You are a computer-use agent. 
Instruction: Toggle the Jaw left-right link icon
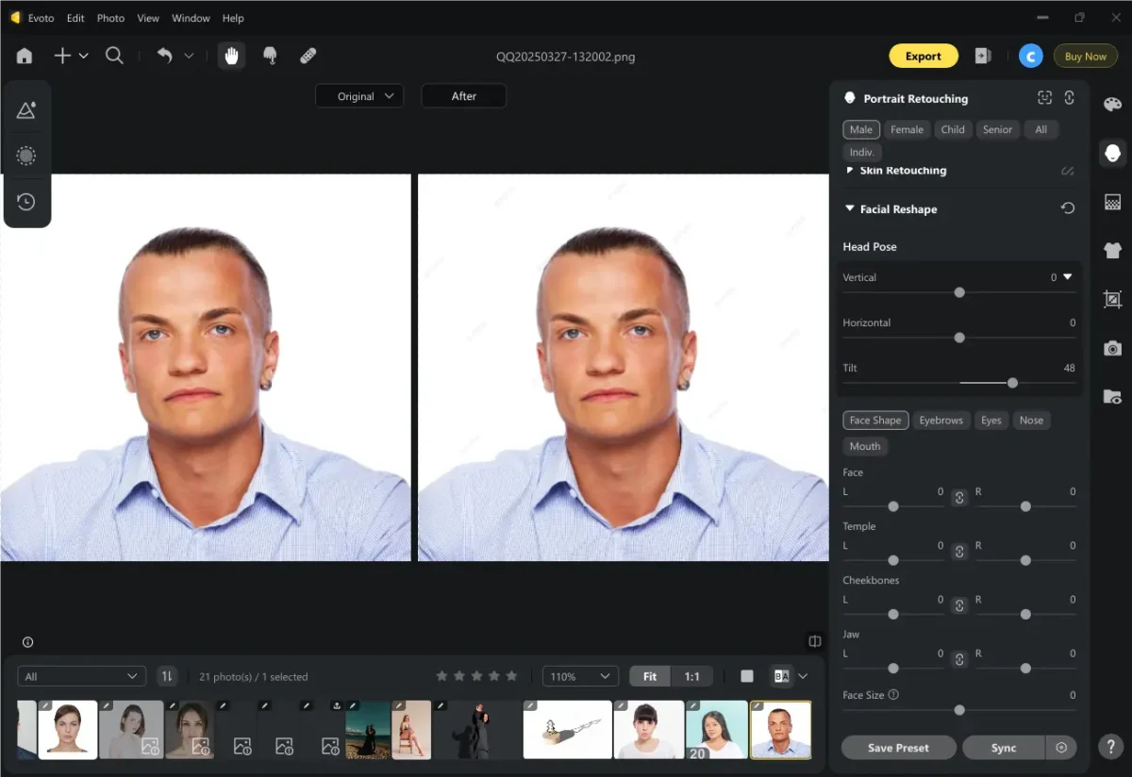pyautogui.click(x=959, y=659)
